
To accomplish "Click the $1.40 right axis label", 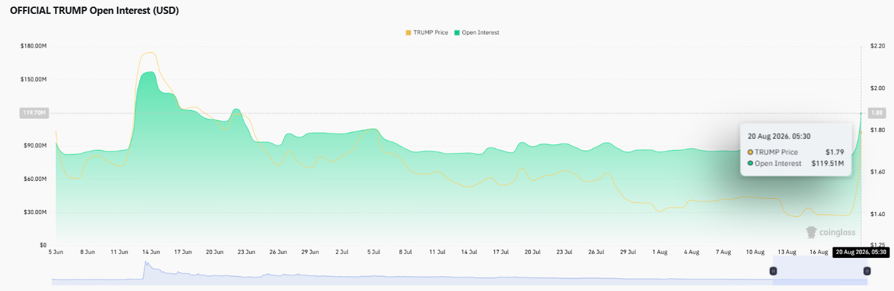I will click(x=877, y=214).
